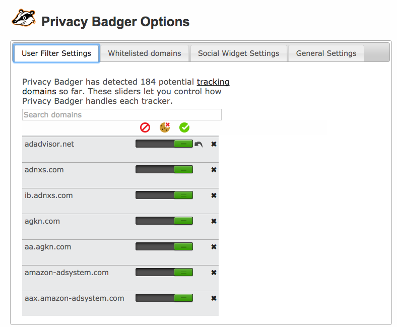This screenshot has height=327, width=397.
Task: Click the agkn.com slider green handle
Action: click(183, 221)
